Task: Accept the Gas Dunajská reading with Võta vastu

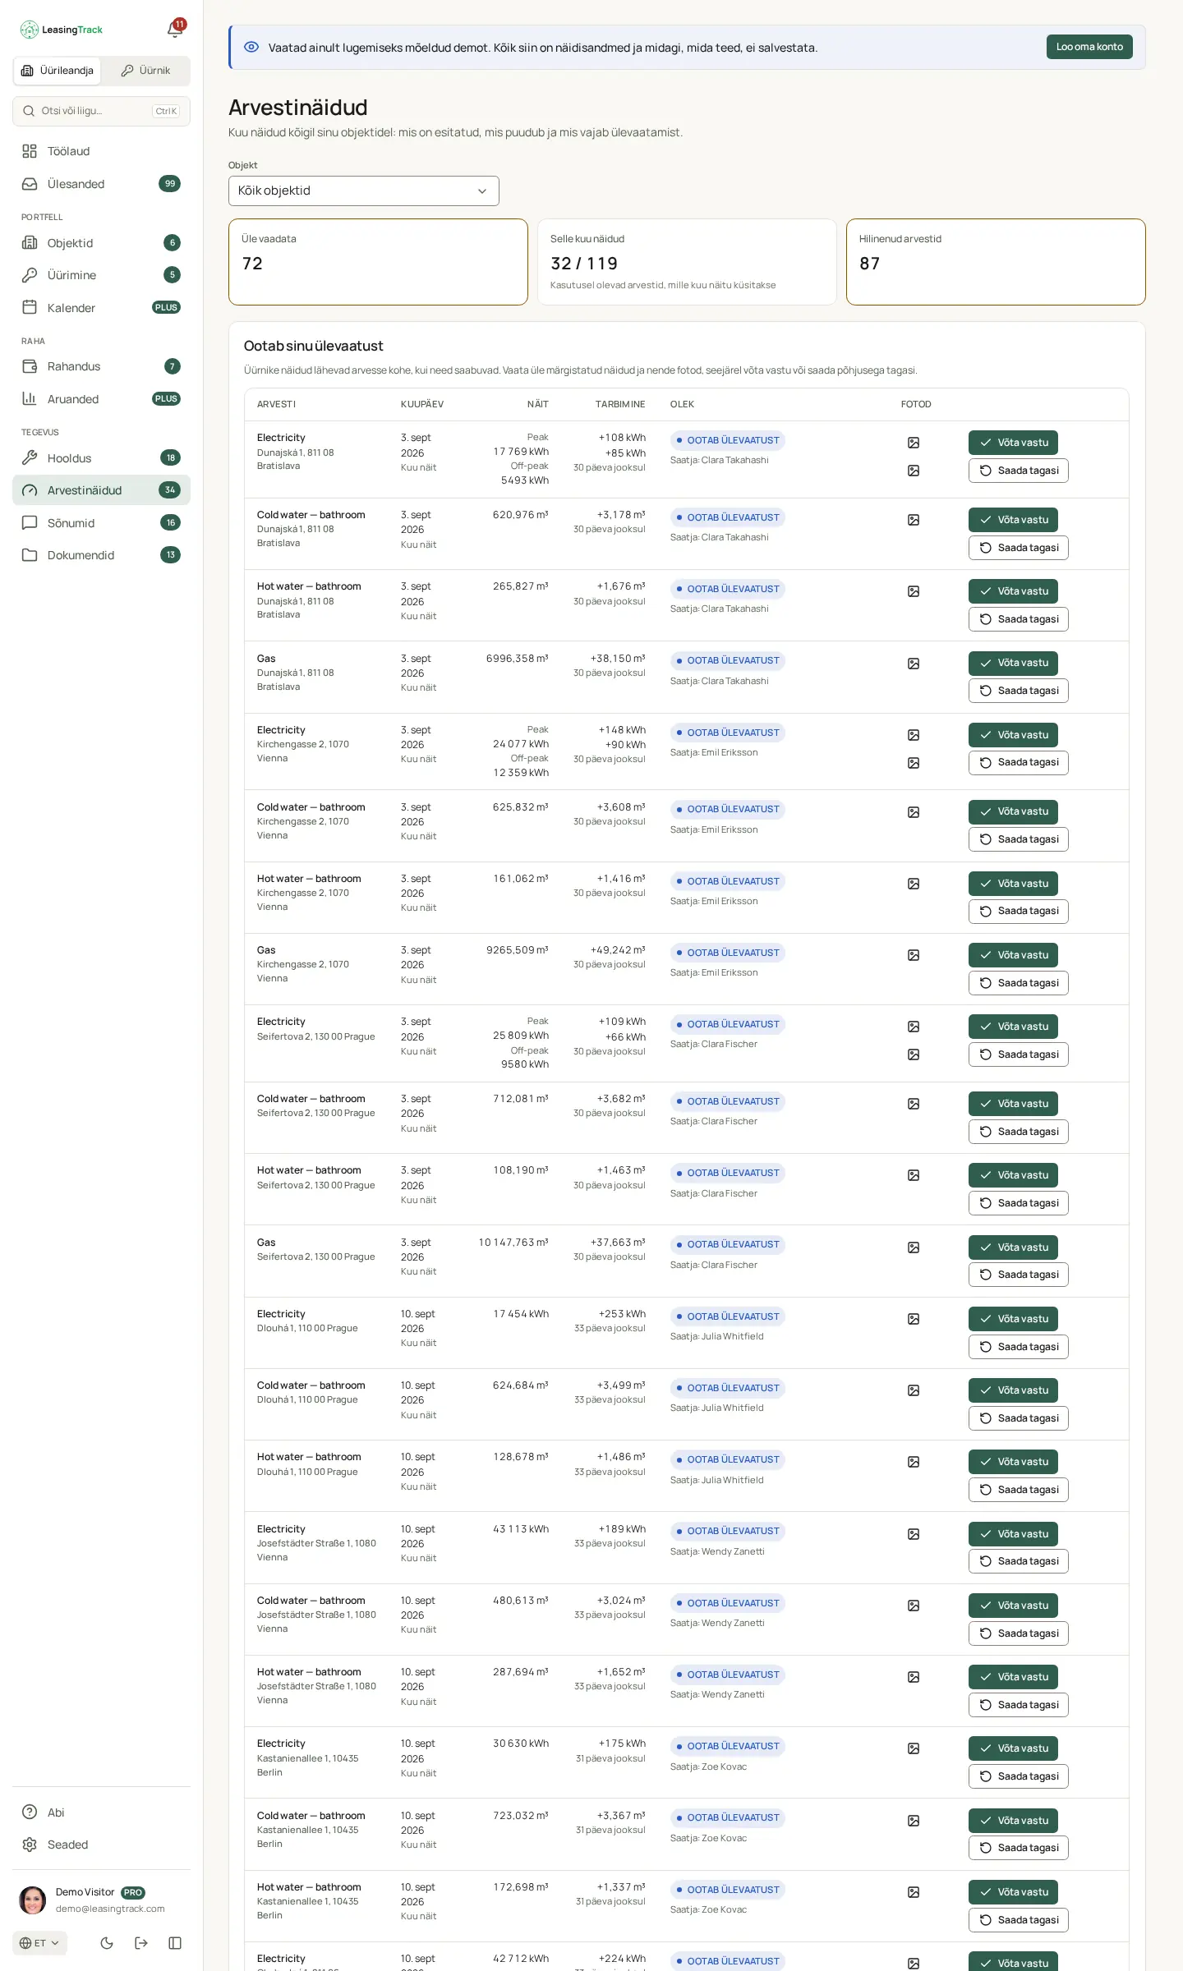Action: pyautogui.click(x=1013, y=663)
